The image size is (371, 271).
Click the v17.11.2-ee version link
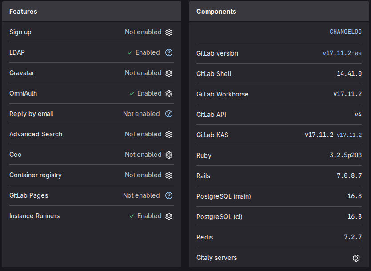click(342, 53)
